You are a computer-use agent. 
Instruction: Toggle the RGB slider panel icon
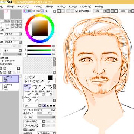[x=30, y=11]
